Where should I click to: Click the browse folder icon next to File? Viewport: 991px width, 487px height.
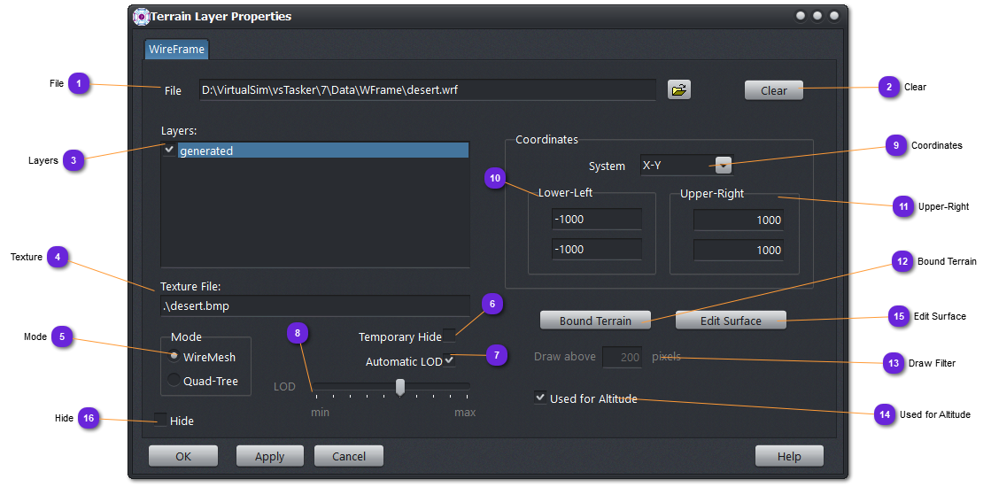[x=678, y=89]
